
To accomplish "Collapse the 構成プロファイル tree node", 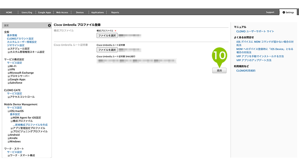I will [11, 121].
